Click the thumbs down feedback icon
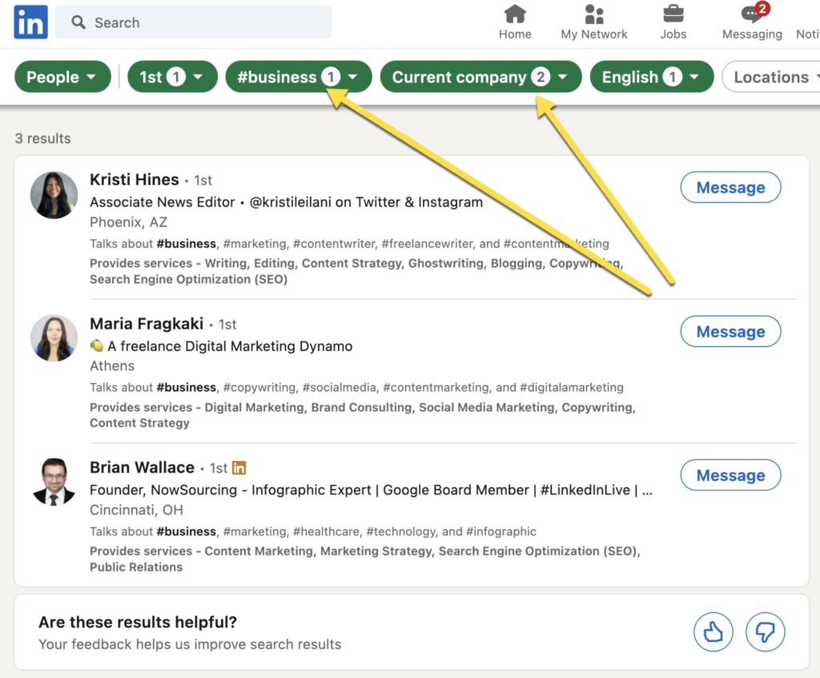This screenshot has height=678, width=820. pos(765,633)
